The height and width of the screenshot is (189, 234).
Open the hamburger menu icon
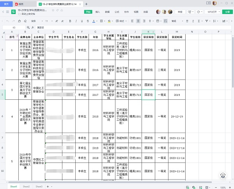click(7, 12)
